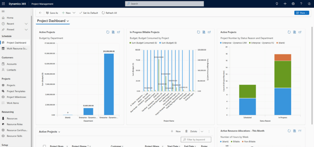Open Project Templates in the sidebar
The image size is (314, 147).
point(16,91)
